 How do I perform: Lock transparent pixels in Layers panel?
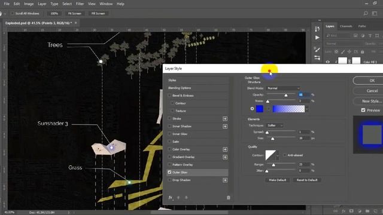[x=336, y=52]
